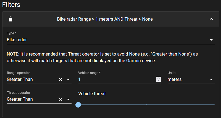Expand the Threat operator dropdown arrow
Viewport: 221px width, 118px height.
pos(68,99)
